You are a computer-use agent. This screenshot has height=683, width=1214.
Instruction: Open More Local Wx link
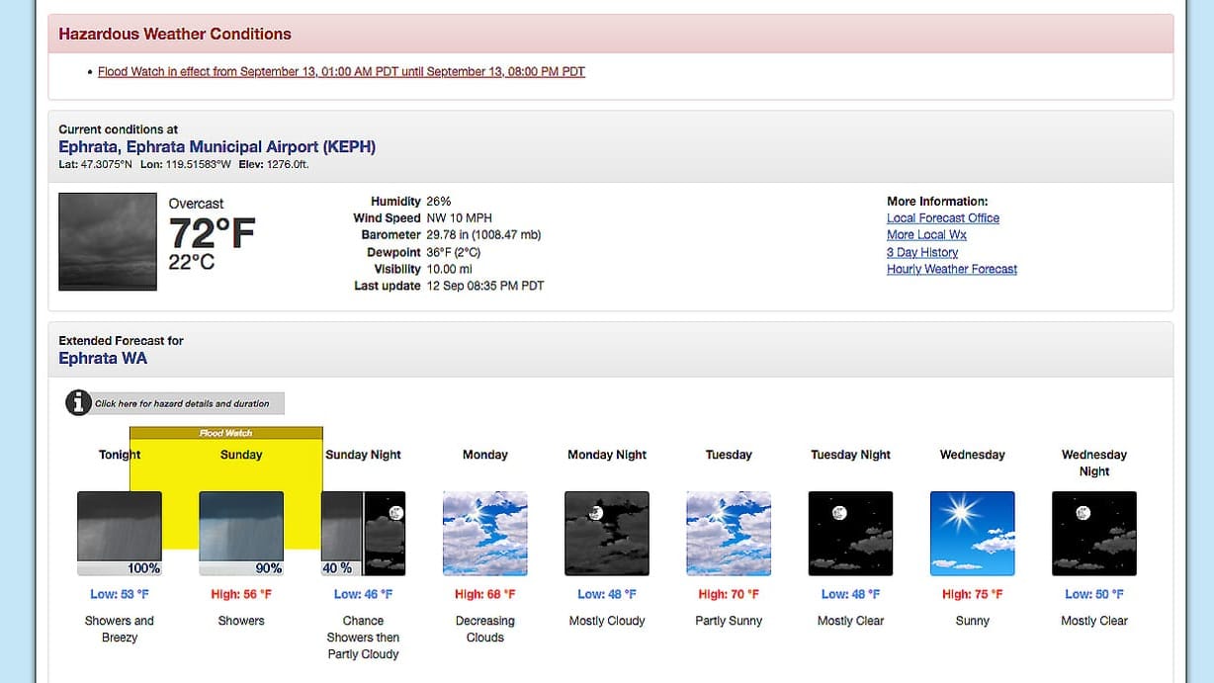[x=926, y=235]
